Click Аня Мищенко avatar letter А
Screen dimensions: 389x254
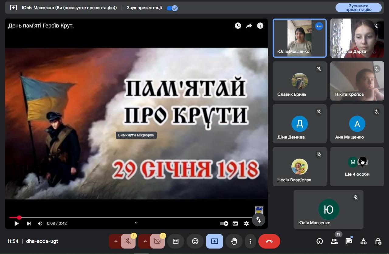357,124
